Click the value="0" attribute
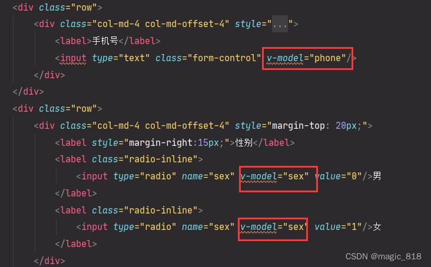Screen dimensions: 431x267 [x=338, y=176]
